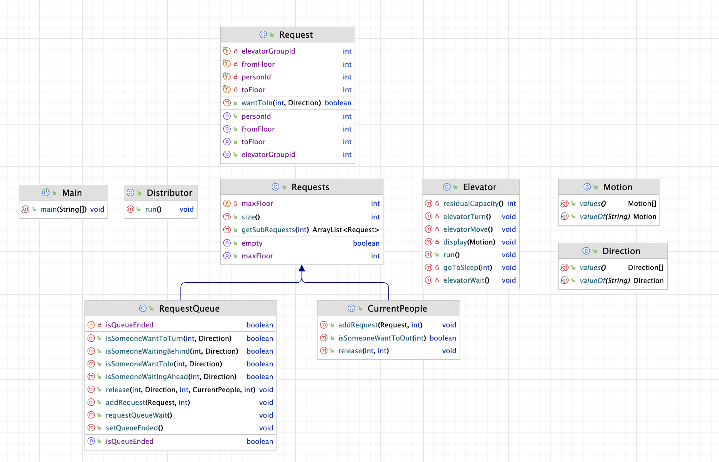Click the isSomeoneWantToOut(int) method row
Viewport: 719px width, 462px height.
(388, 338)
